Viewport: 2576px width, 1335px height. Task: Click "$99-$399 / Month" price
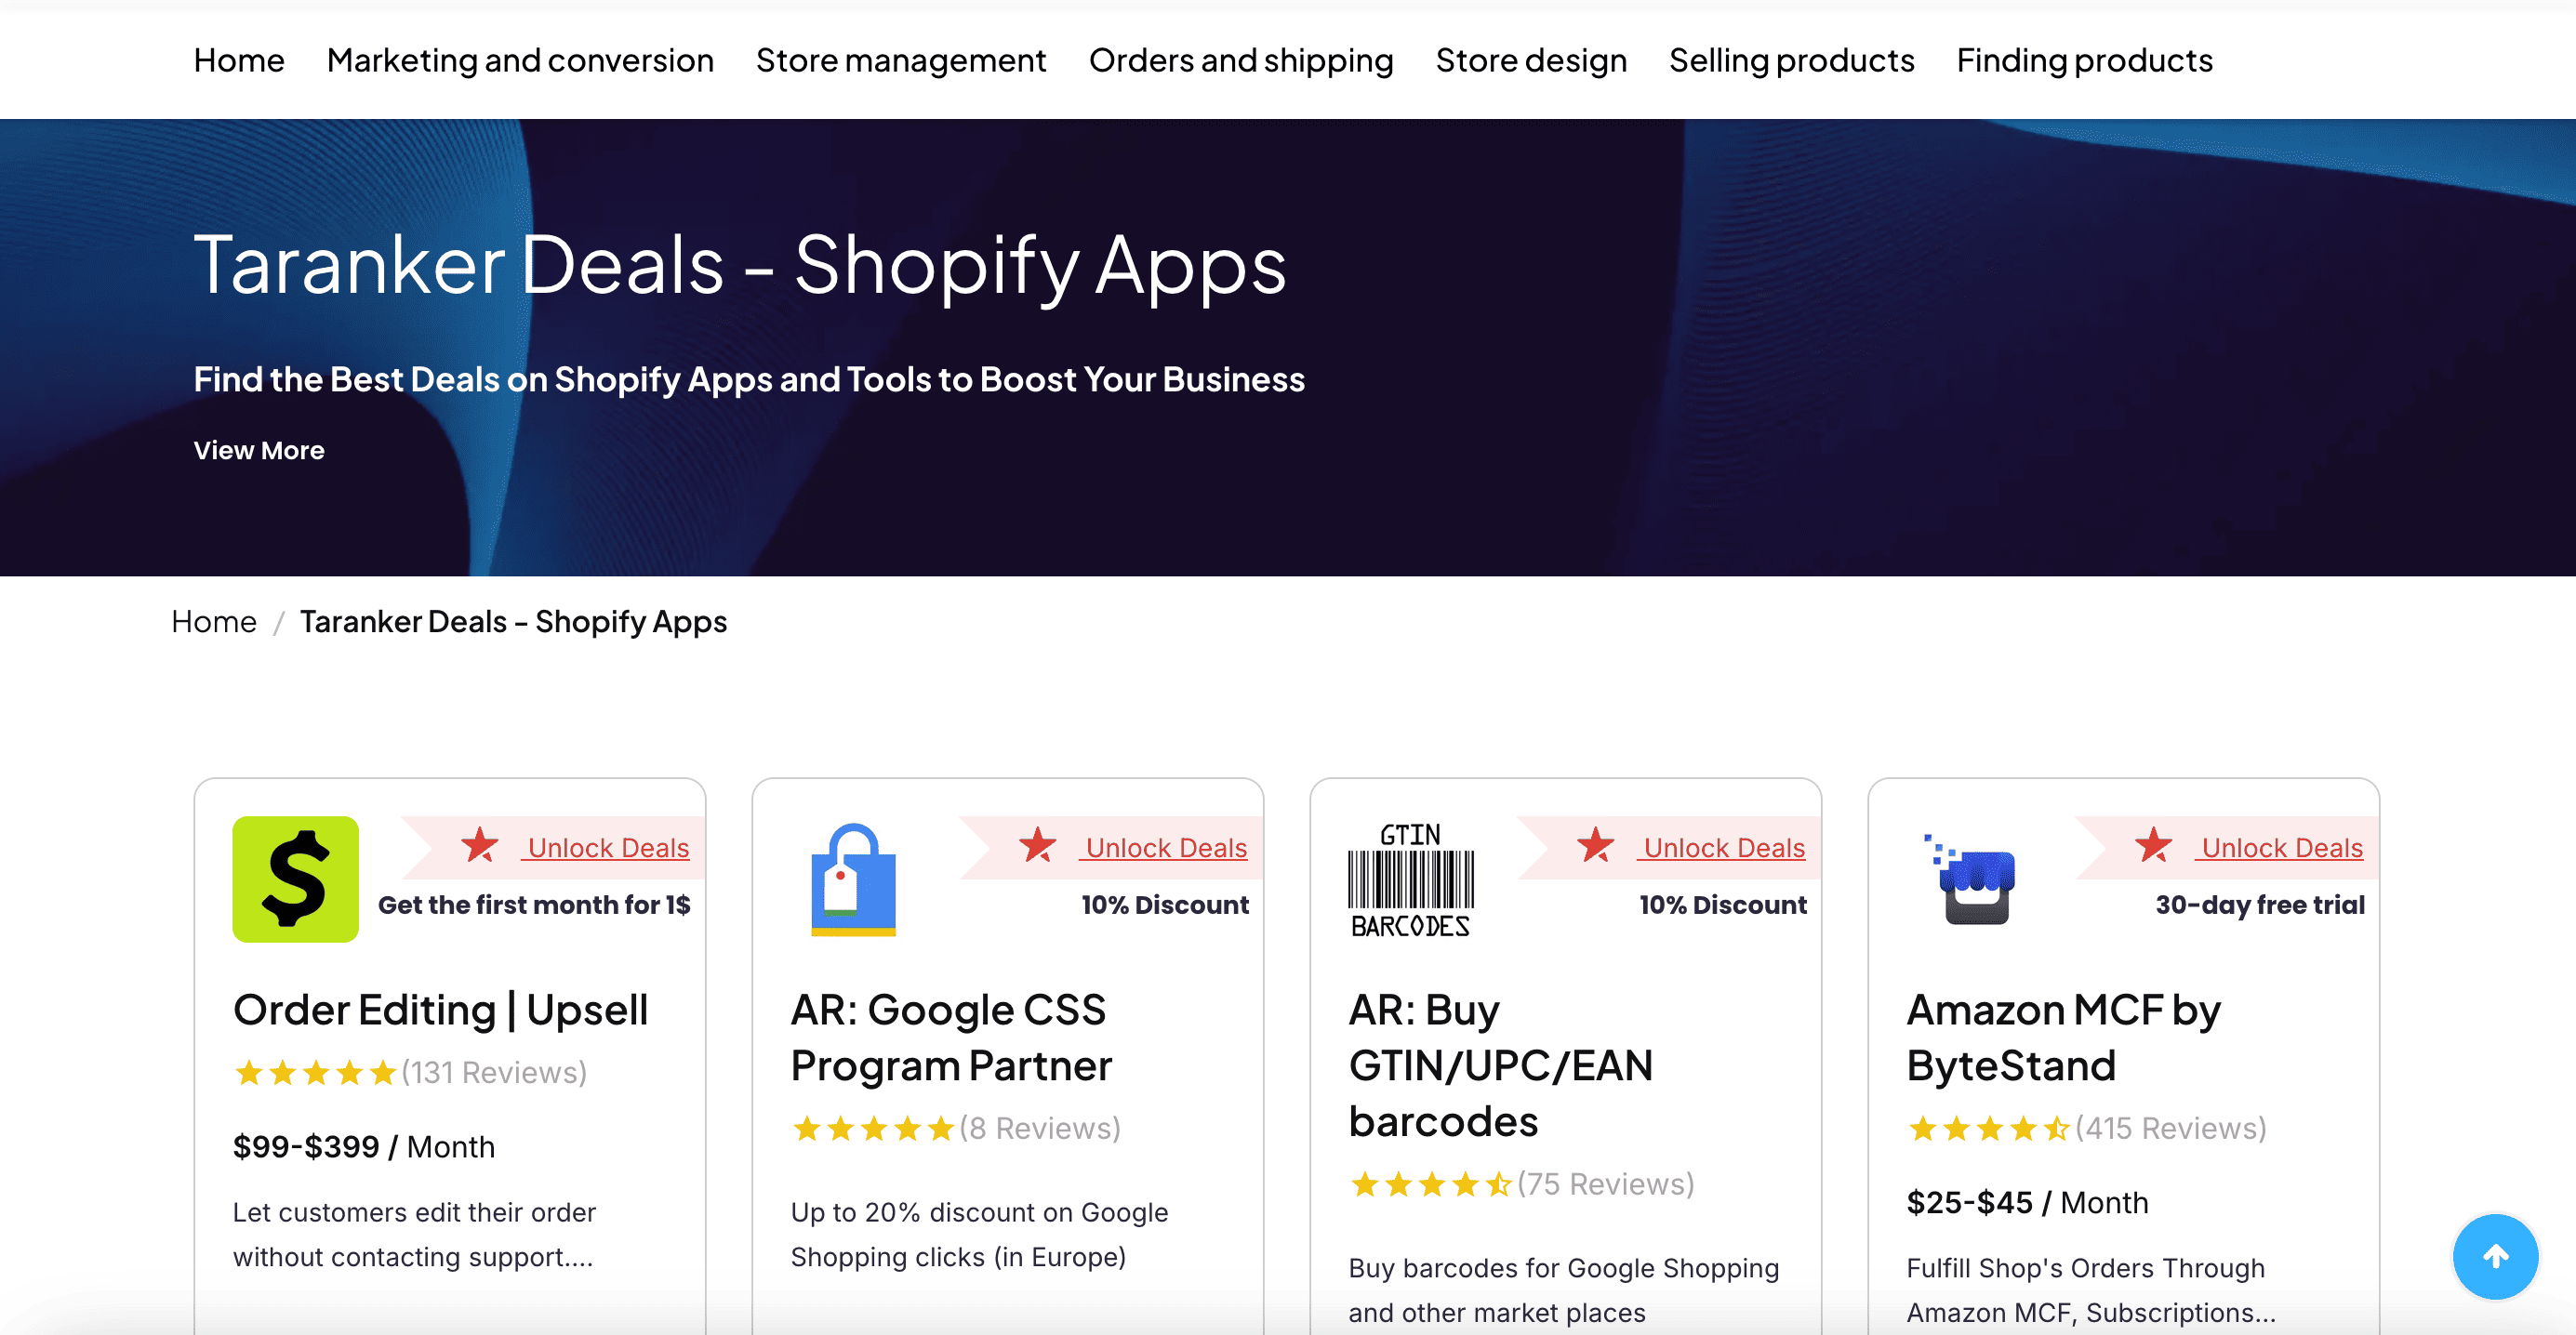[x=364, y=1146]
